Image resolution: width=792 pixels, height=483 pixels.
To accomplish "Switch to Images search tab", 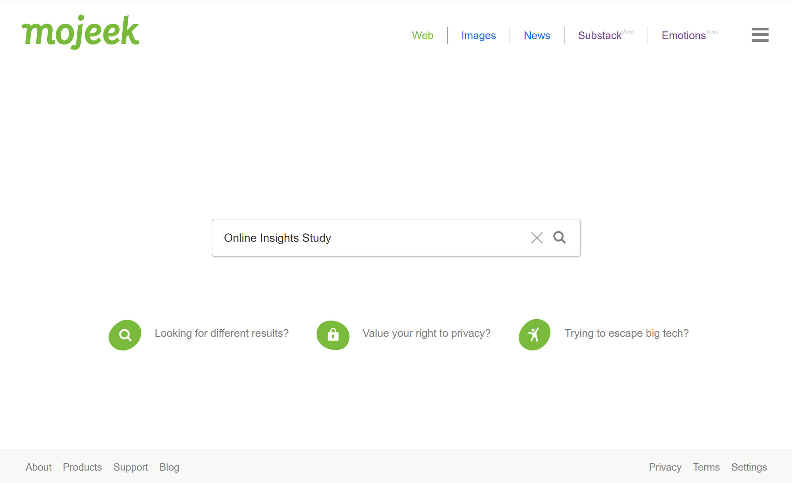I will click(x=478, y=35).
